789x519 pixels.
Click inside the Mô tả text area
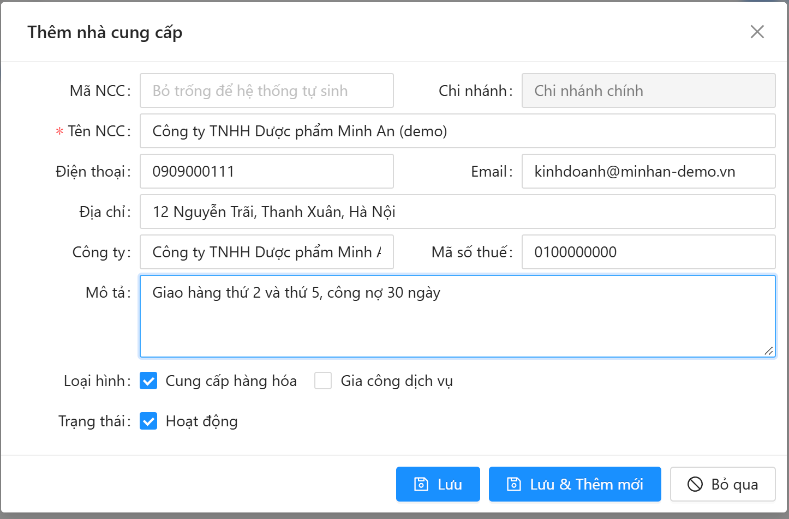457,316
